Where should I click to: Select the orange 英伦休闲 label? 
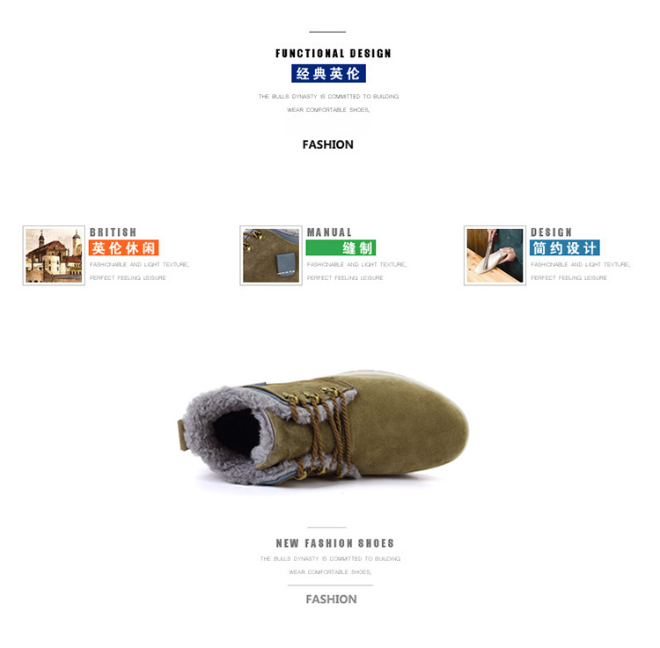point(123,248)
